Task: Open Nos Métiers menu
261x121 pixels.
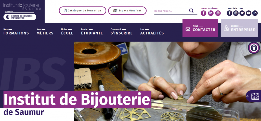Action: 45,31
